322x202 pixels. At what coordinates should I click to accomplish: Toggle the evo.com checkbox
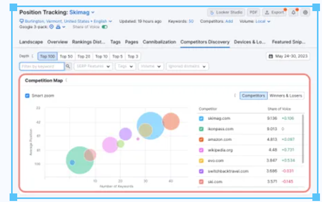(201, 161)
